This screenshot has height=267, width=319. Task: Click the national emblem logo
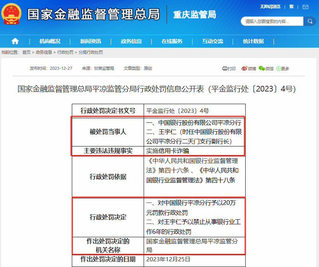pos(11,14)
